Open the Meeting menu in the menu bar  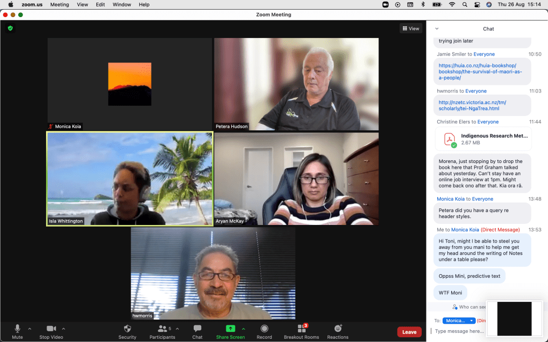[x=59, y=4]
